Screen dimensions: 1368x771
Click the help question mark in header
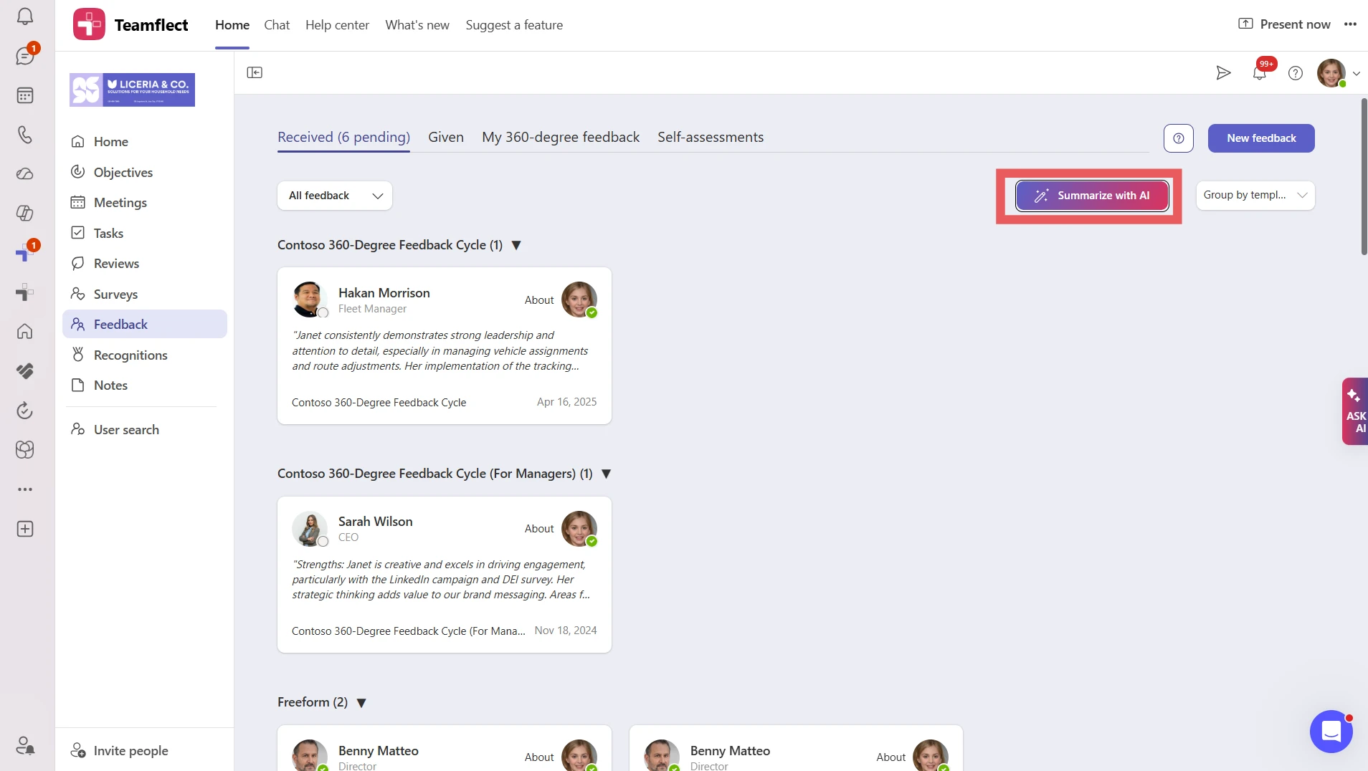(x=1296, y=72)
